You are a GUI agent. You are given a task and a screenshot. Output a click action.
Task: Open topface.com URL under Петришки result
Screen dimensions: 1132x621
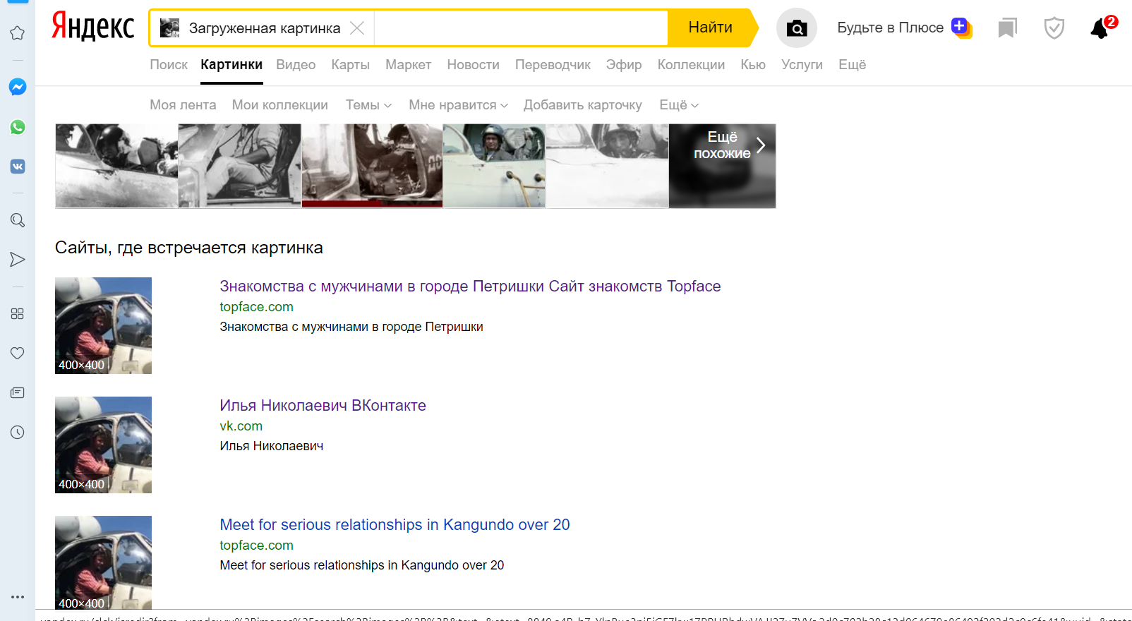(x=256, y=307)
